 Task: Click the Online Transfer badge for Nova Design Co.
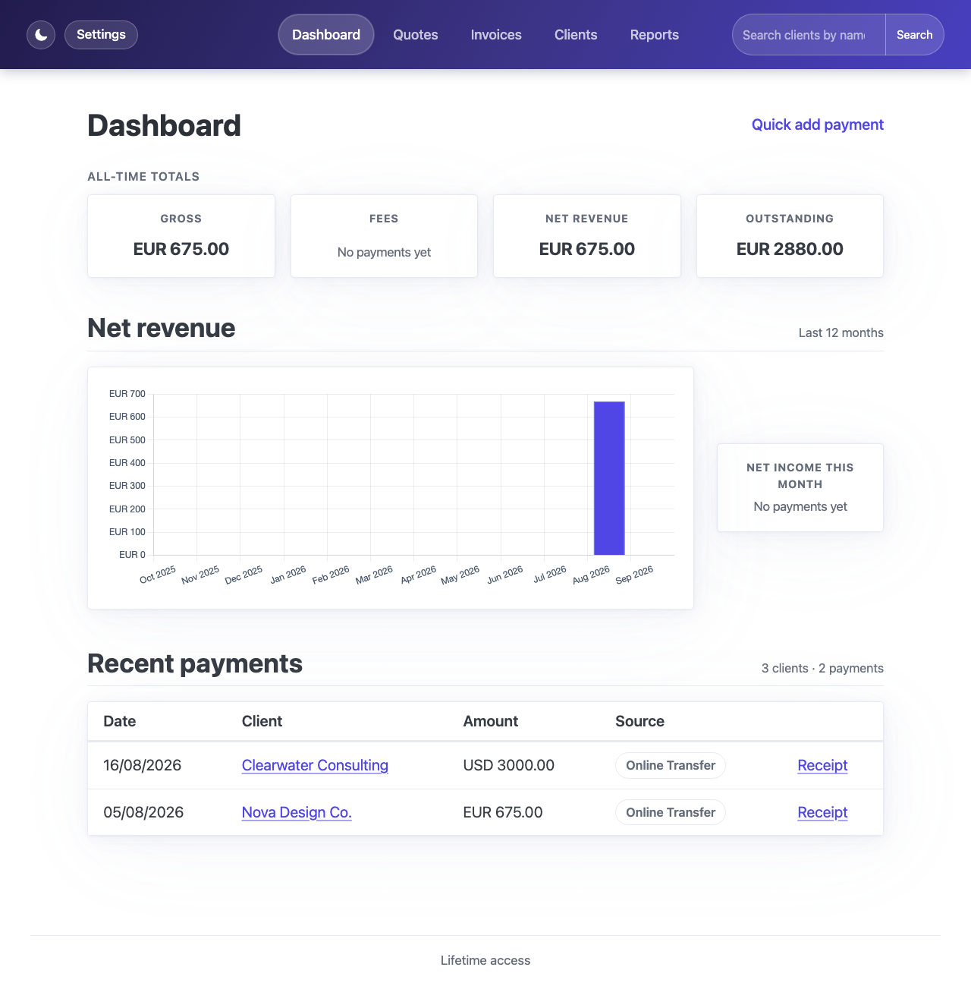[671, 812]
